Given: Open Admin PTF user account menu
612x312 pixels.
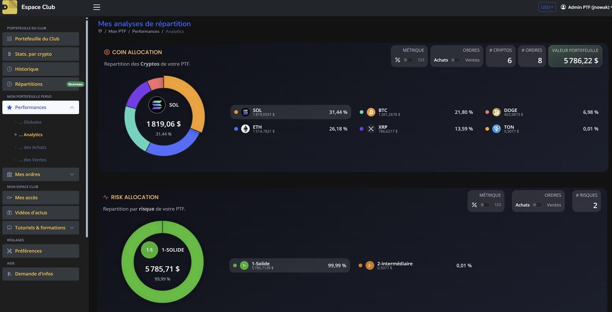Looking at the screenshot, I should [x=586, y=7].
